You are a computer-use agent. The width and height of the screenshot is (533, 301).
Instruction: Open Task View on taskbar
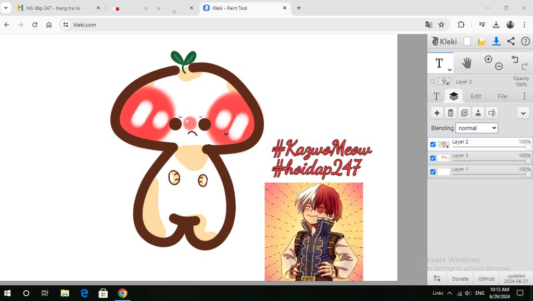pos(45,293)
